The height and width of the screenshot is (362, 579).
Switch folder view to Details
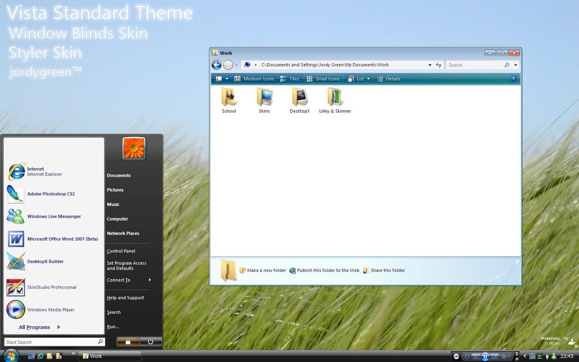[389, 79]
